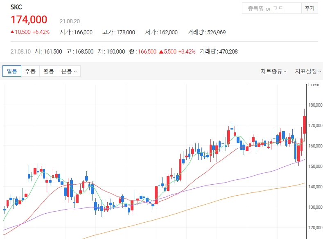323x239 pixels.
Task: Click the latest tall red candlestick
Action: coord(304,125)
